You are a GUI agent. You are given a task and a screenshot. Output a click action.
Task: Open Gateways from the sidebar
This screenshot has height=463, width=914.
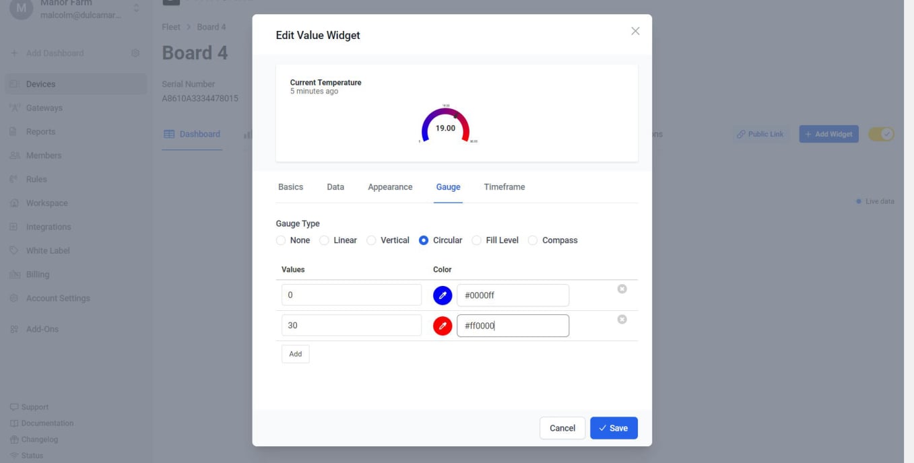(44, 108)
